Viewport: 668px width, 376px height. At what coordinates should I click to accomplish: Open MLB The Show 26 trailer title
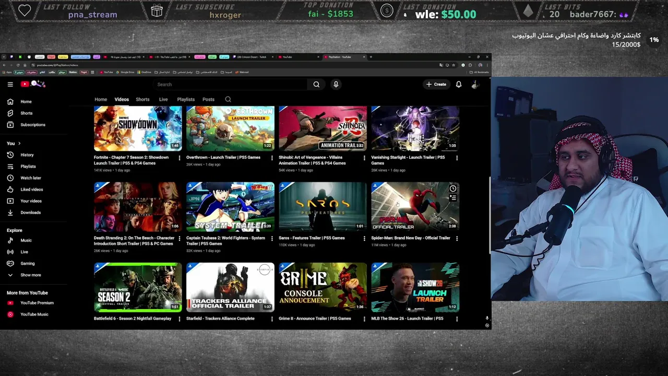407,319
